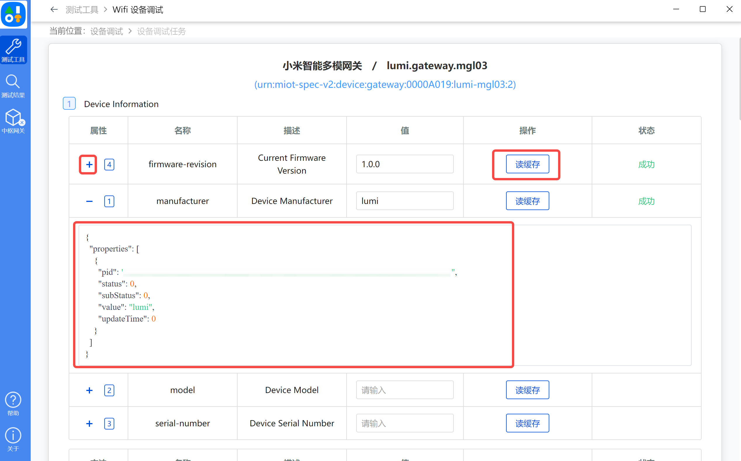Click the vertical scrollbar on right edge
Viewport: 741px width, 461px height.
click(x=740, y=79)
